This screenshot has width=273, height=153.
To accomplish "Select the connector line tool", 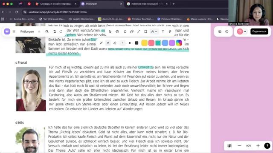I will [x=139, y=31].
